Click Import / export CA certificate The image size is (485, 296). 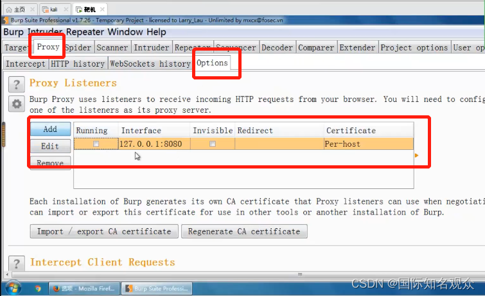tap(104, 231)
